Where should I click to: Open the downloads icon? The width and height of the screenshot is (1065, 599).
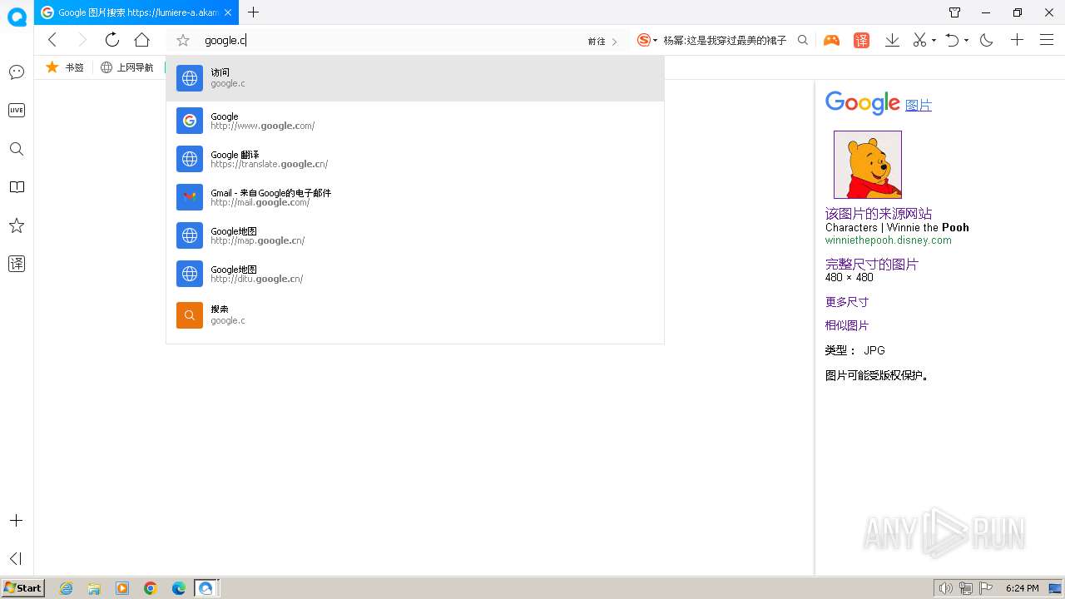pos(892,40)
